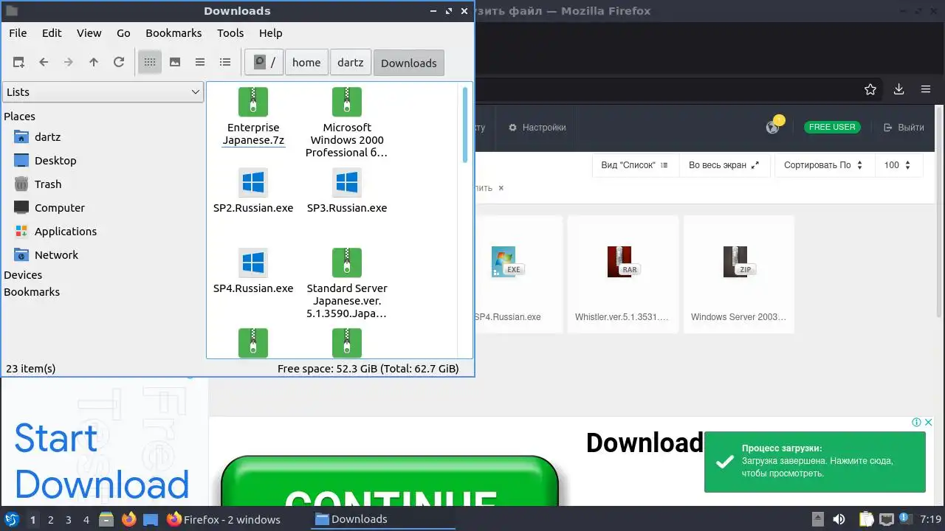Launch Firefox from taskbar quicklaunch icon

click(x=129, y=519)
